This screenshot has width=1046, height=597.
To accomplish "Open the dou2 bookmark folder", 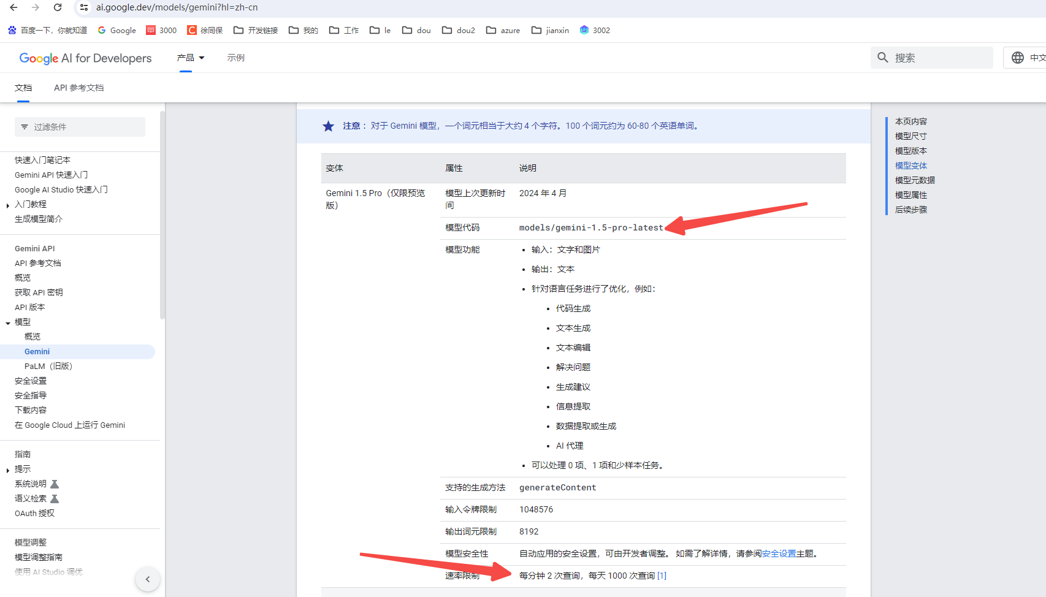I will click(x=458, y=30).
